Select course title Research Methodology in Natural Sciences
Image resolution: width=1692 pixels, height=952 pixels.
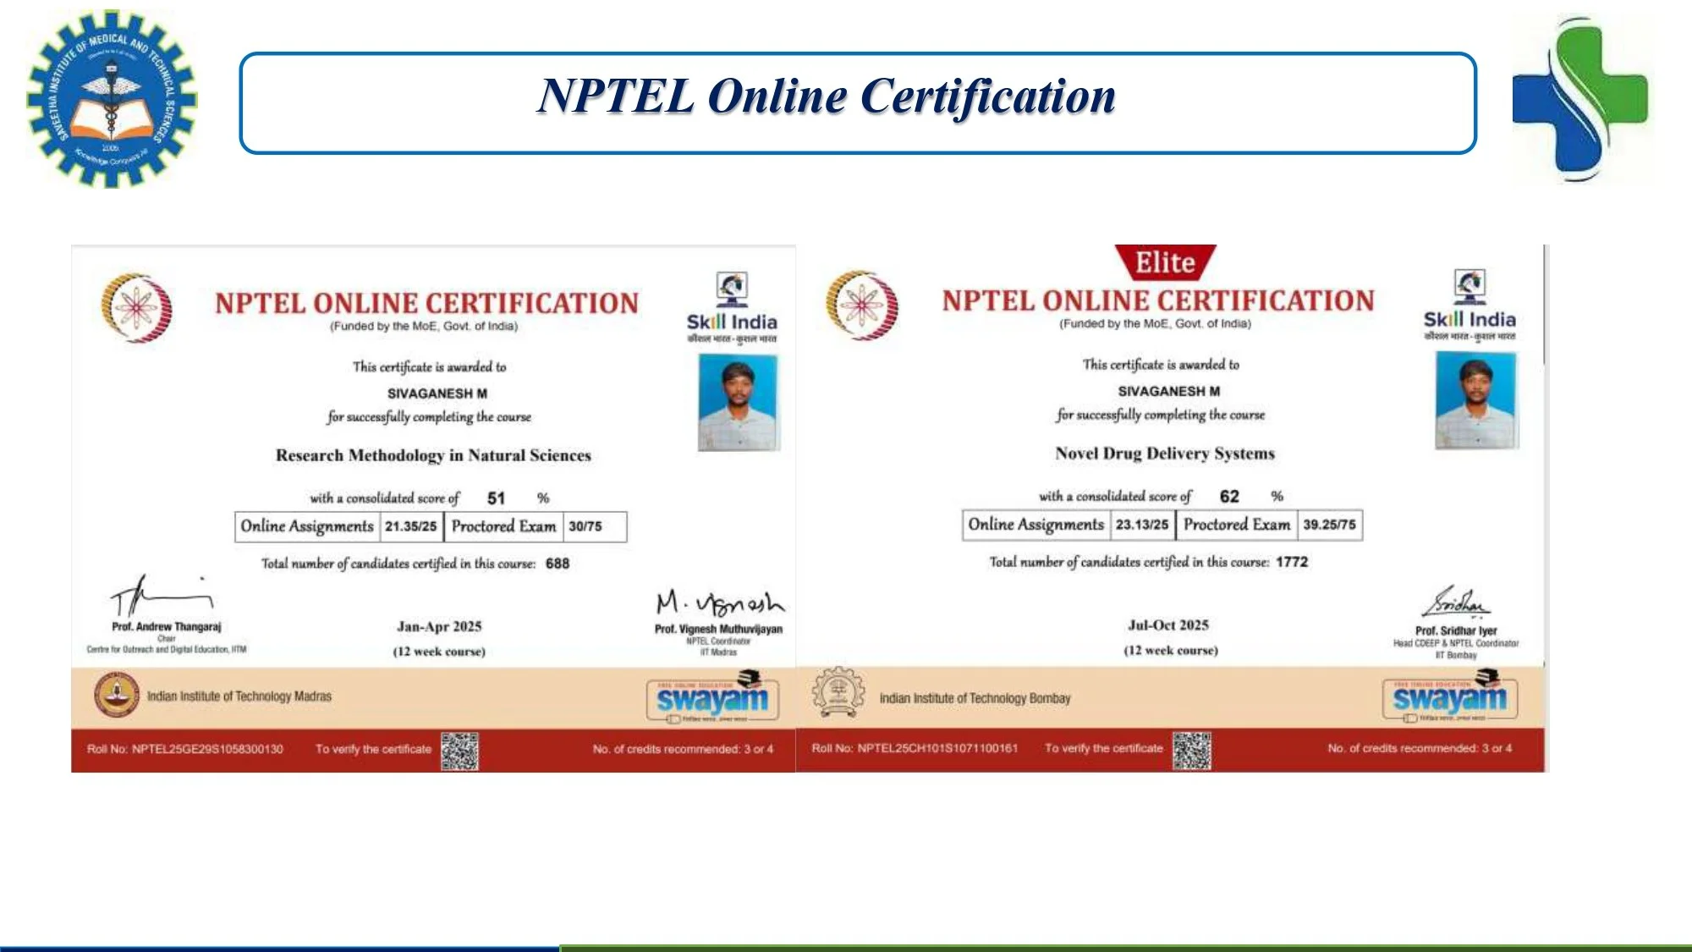coord(433,455)
